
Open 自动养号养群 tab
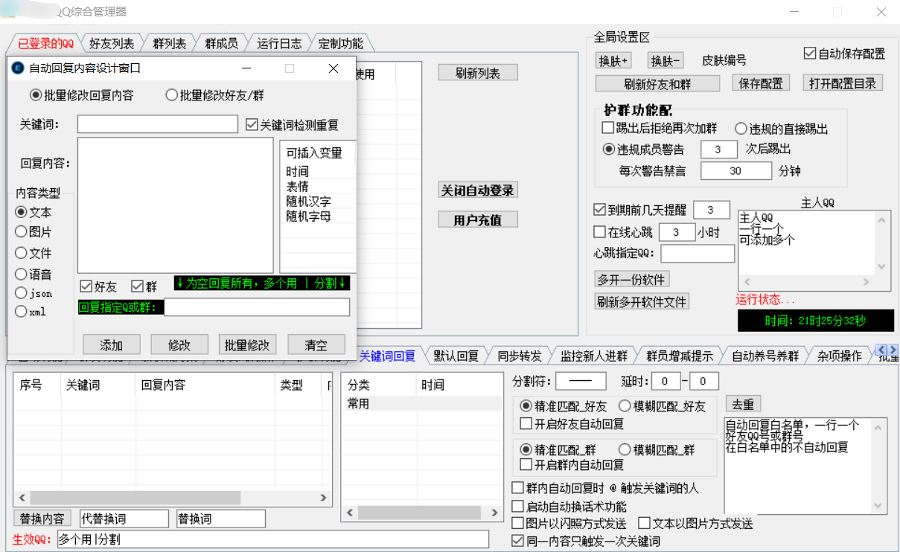point(765,356)
